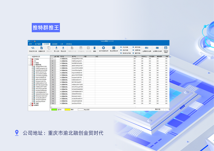
Task: Click the username cell in row 3
Action: coord(77,63)
